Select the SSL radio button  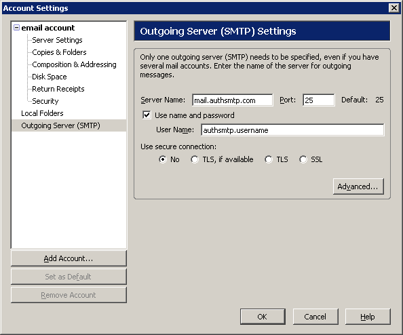pos(303,159)
